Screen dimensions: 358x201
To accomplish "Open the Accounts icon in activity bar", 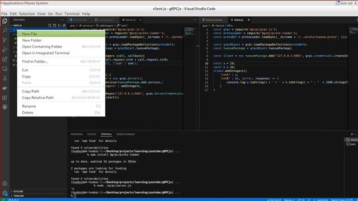I will (x=4, y=184).
